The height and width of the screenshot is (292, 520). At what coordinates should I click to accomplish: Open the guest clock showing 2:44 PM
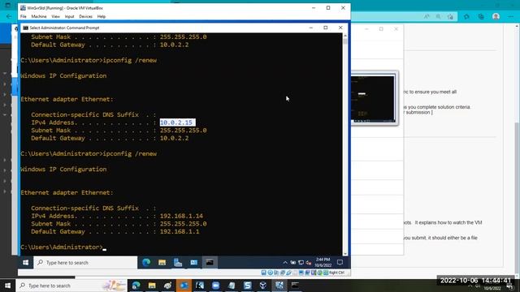[323, 262]
